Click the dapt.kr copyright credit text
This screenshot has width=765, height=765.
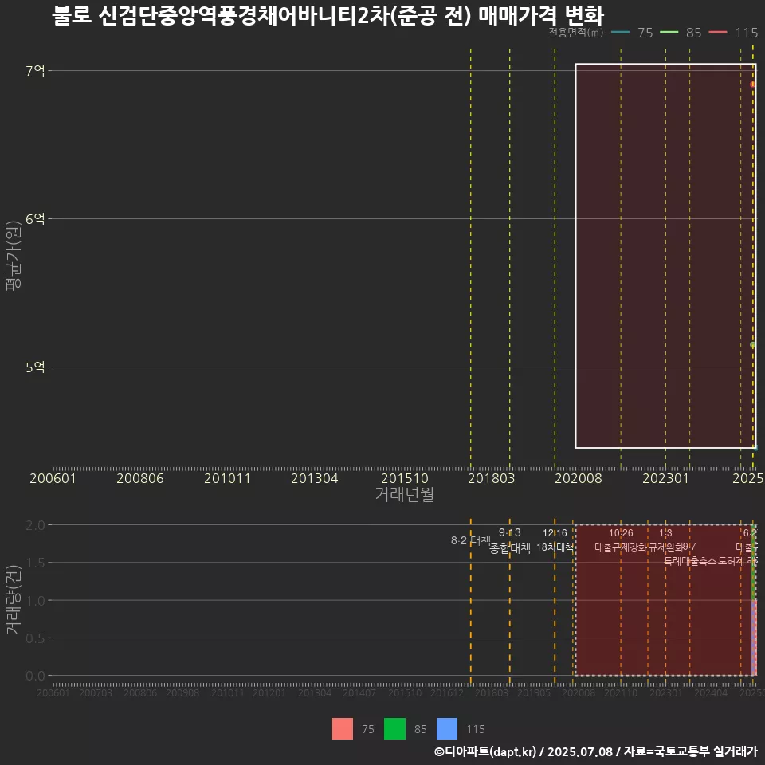pyautogui.click(x=596, y=751)
